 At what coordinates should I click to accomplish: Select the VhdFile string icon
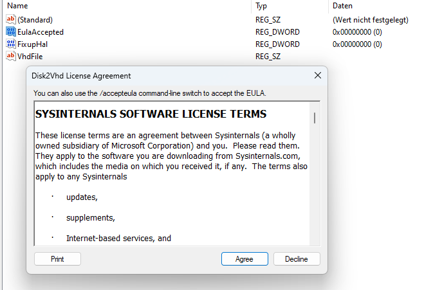click(10, 56)
